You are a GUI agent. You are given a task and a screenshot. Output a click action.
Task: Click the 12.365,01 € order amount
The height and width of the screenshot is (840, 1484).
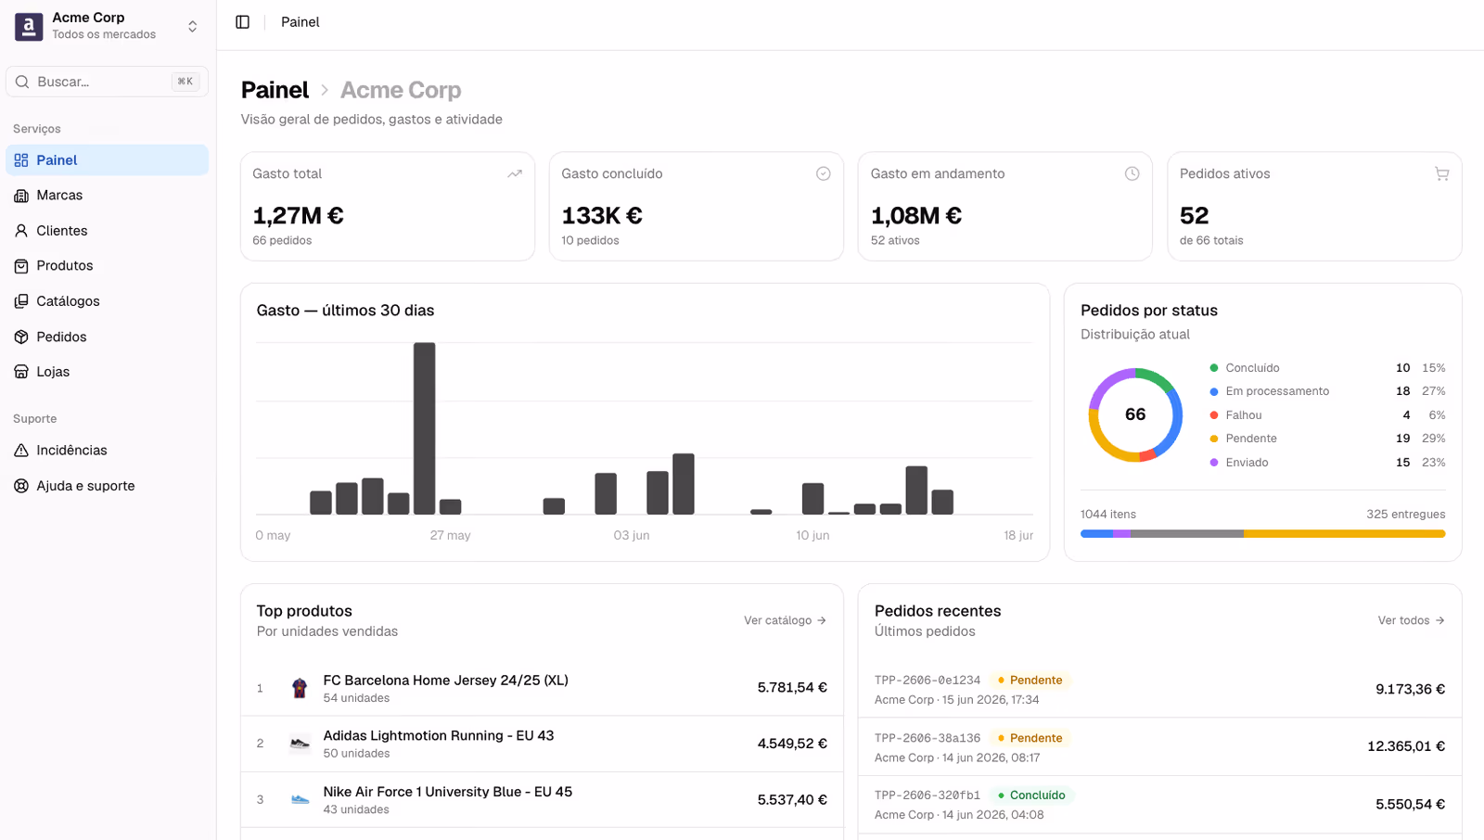click(1406, 746)
